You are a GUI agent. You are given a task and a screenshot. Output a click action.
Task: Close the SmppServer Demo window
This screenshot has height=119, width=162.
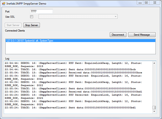(x=155, y=3)
